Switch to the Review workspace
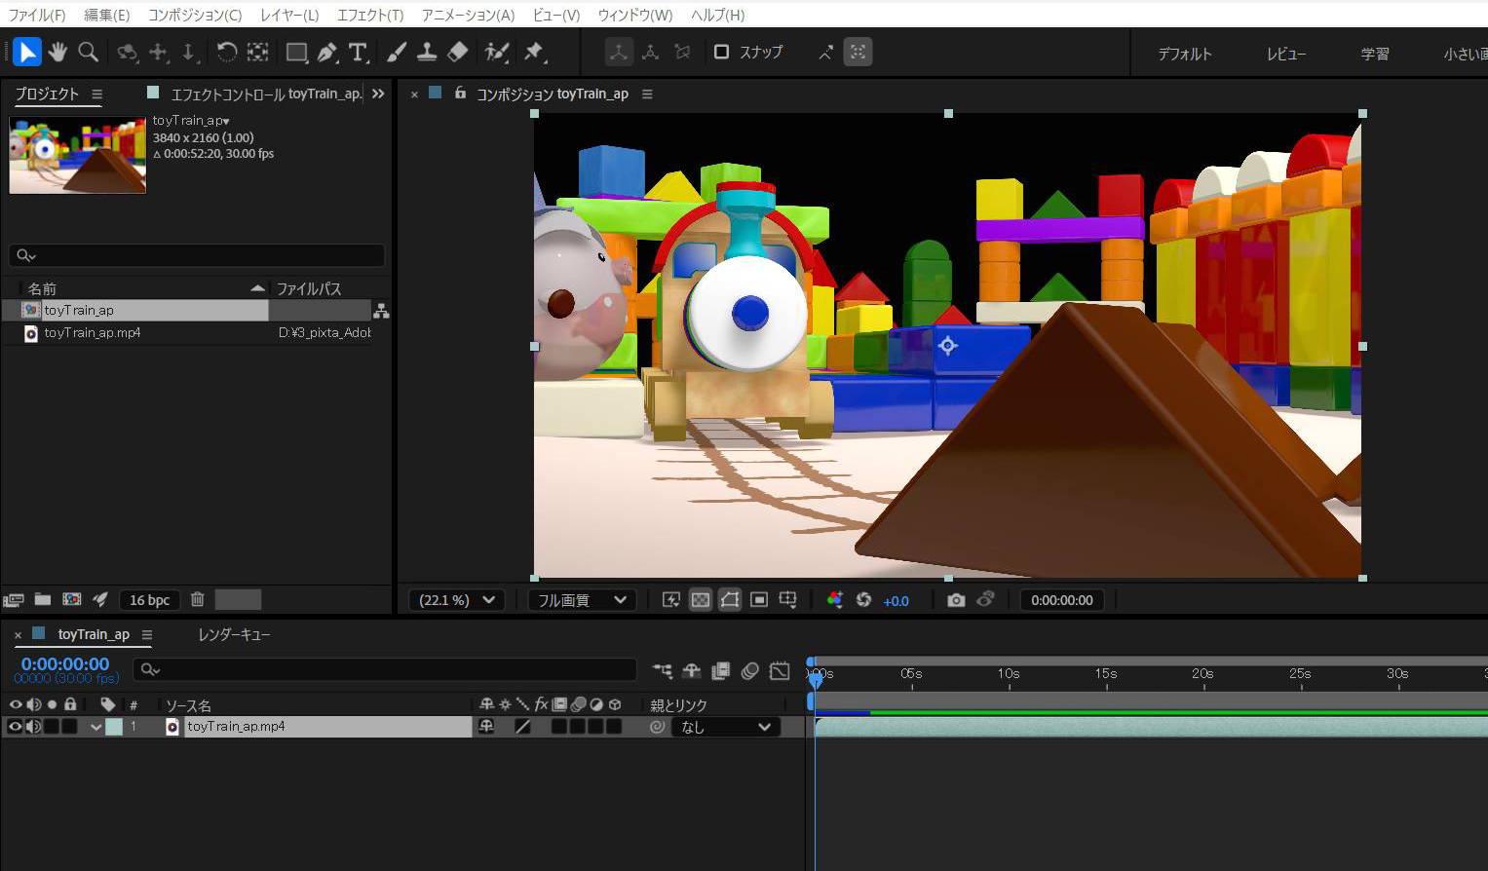The width and height of the screenshot is (1488, 871). (1285, 54)
